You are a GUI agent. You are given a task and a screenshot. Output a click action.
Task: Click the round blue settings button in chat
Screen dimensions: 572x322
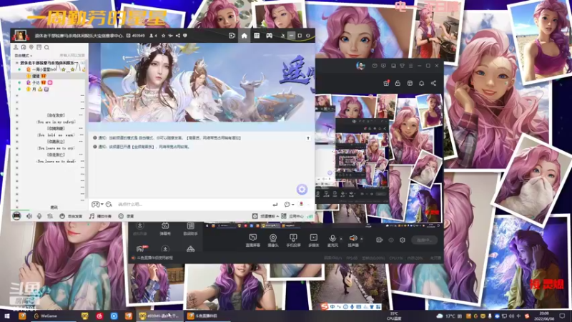coord(302,189)
